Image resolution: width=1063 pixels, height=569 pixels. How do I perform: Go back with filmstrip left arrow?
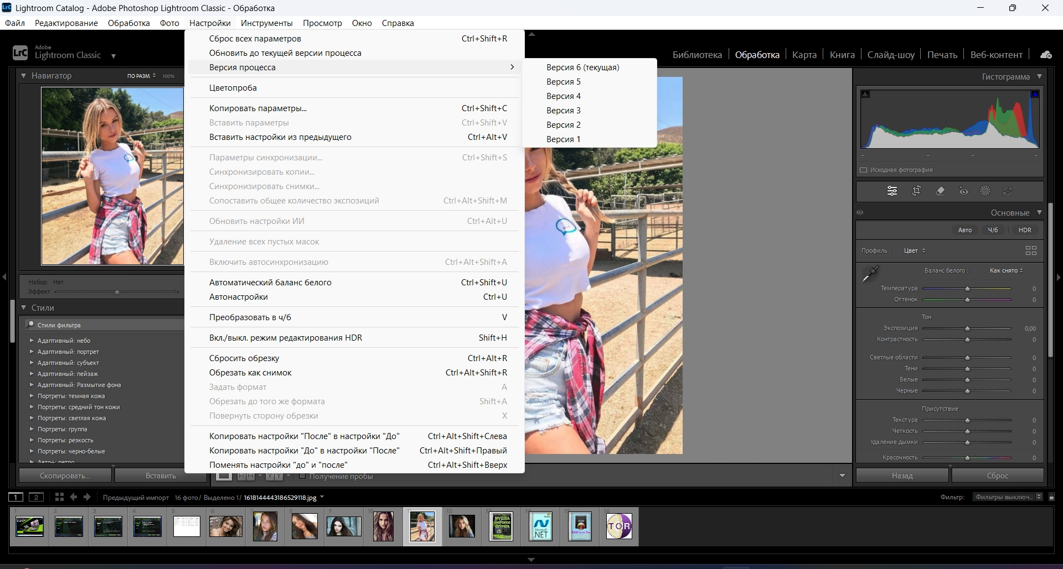73,497
